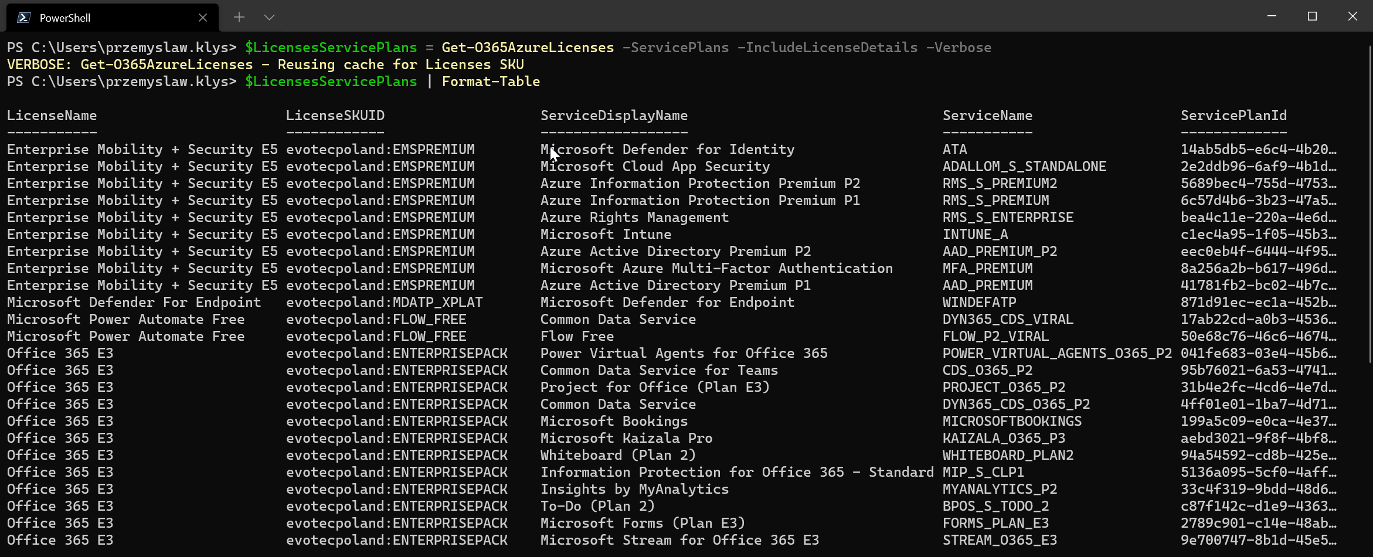The image size is (1373, 557).
Task: Select the PowerShell tab title
Action: tap(65, 18)
